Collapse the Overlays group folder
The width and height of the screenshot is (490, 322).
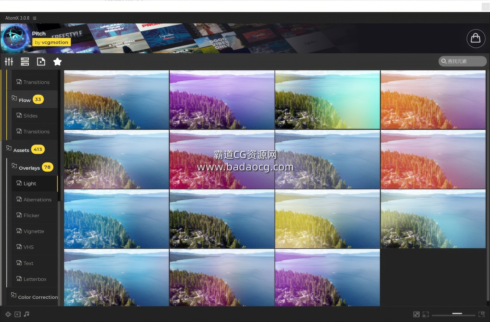[x=29, y=168]
